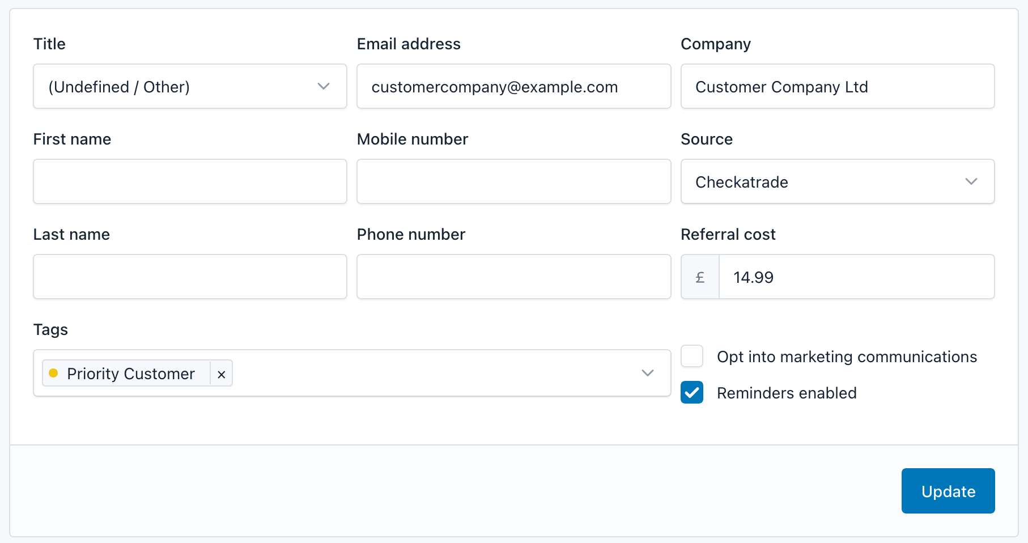Enable marketing communications opt-in
The height and width of the screenshot is (543, 1028).
(x=691, y=356)
